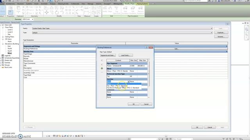Open the Type dropdown showing Default
This screenshot has height=140, width=250.
(x=211, y=33)
